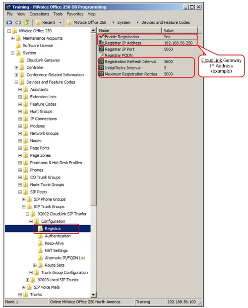Click the blue Back navigation arrow
The width and height of the screenshot is (248, 308).
9,23
